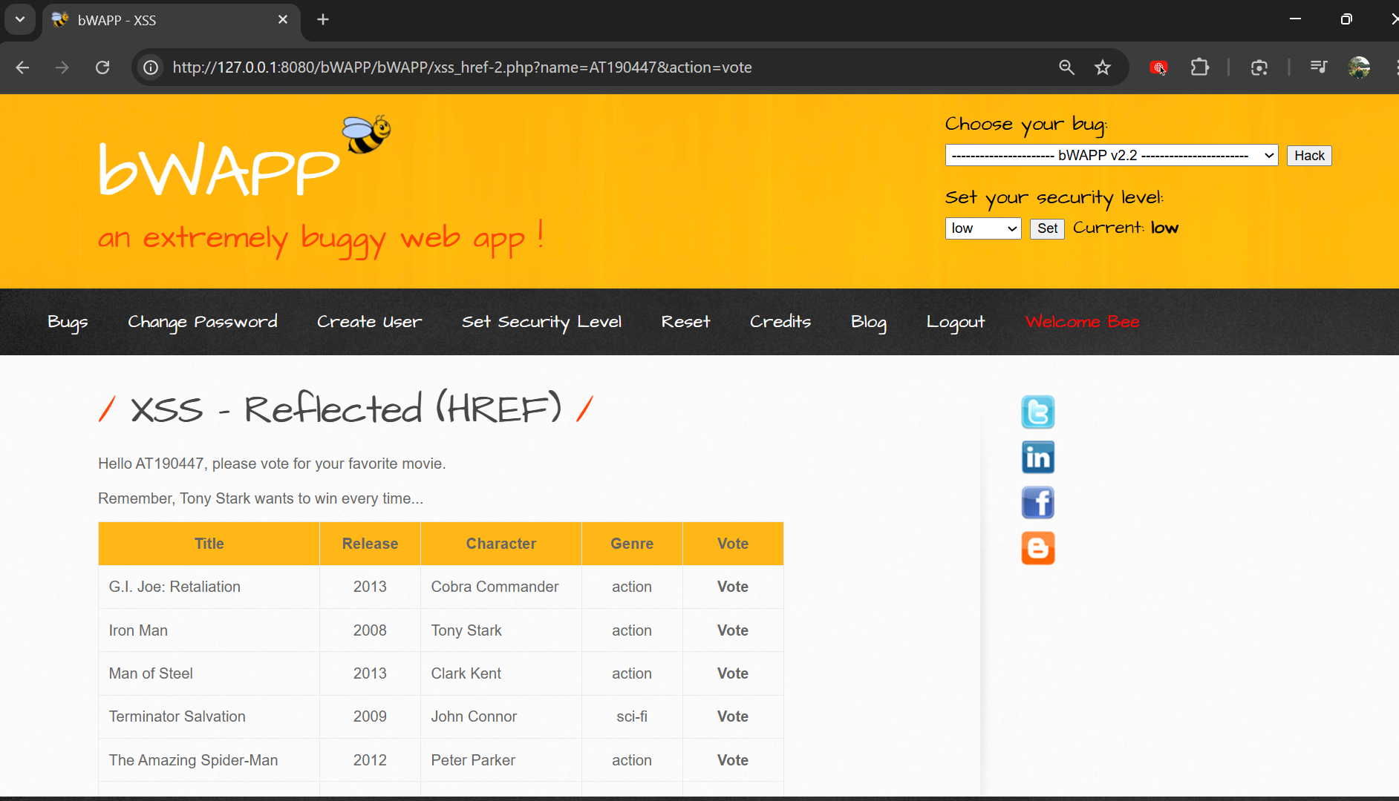This screenshot has height=801, width=1399.
Task: Click the zoom magnifier icon in address bar
Action: pos(1066,67)
